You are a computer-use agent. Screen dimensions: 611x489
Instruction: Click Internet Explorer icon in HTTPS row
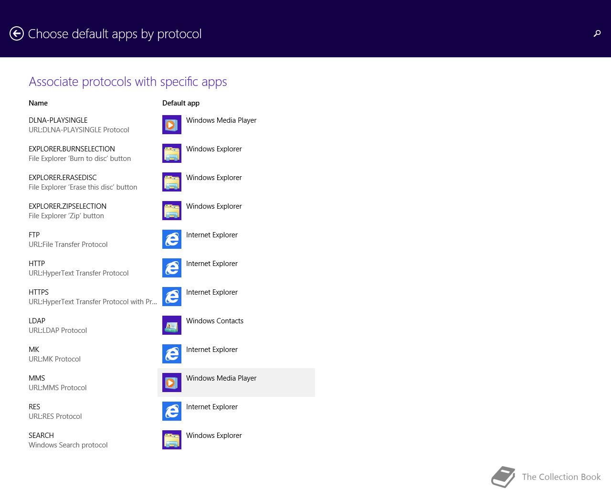172,297
